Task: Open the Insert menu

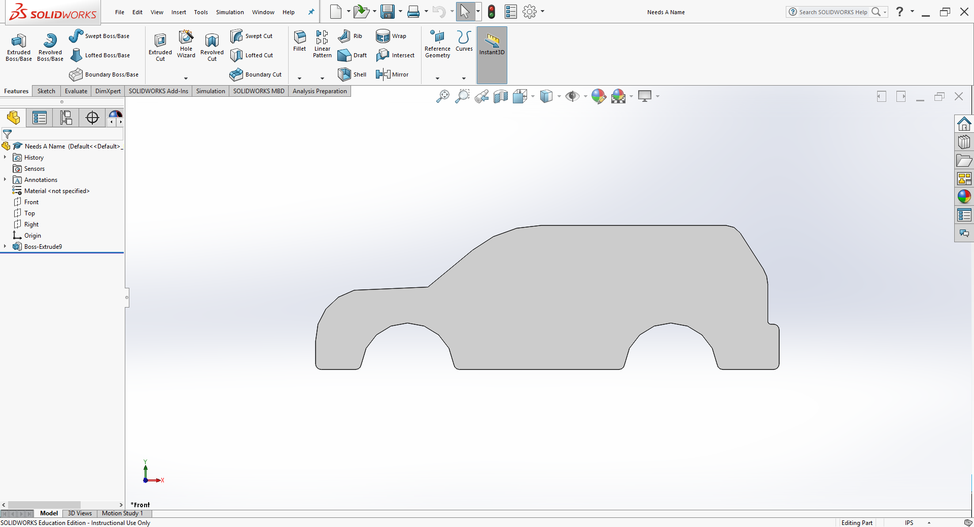Action: point(179,12)
